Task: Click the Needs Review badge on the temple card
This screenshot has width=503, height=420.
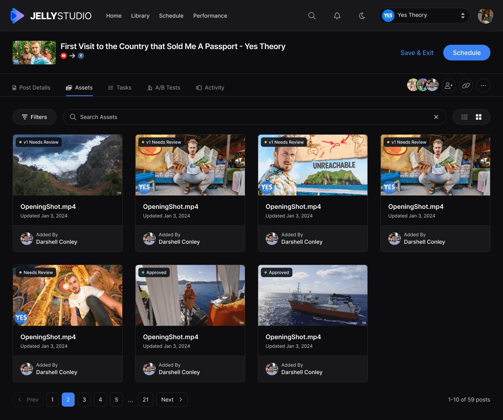Action: tap(36, 272)
